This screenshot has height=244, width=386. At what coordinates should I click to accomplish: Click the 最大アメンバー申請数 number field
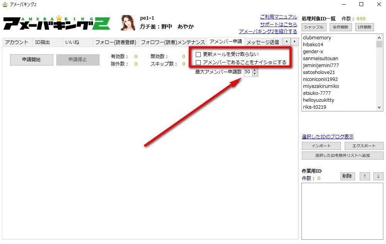[247, 72]
